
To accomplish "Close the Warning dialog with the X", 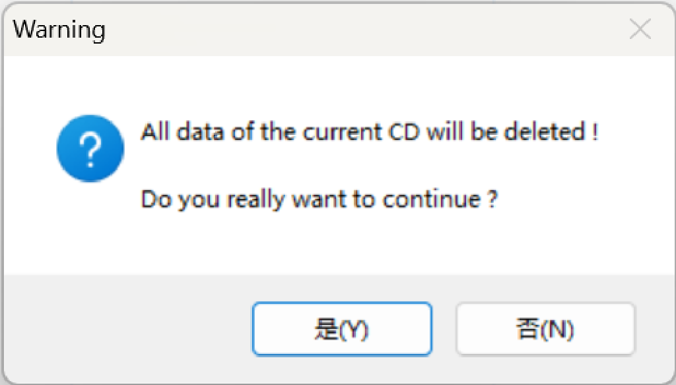I will (x=640, y=29).
